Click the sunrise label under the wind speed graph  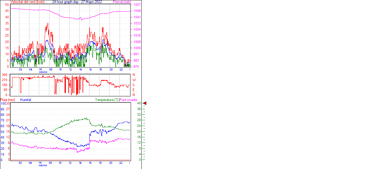[x=43, y=72]
